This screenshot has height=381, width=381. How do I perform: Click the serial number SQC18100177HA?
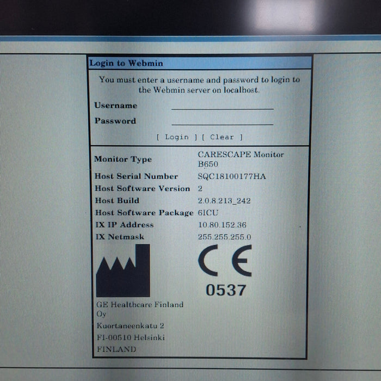(232, 176)
